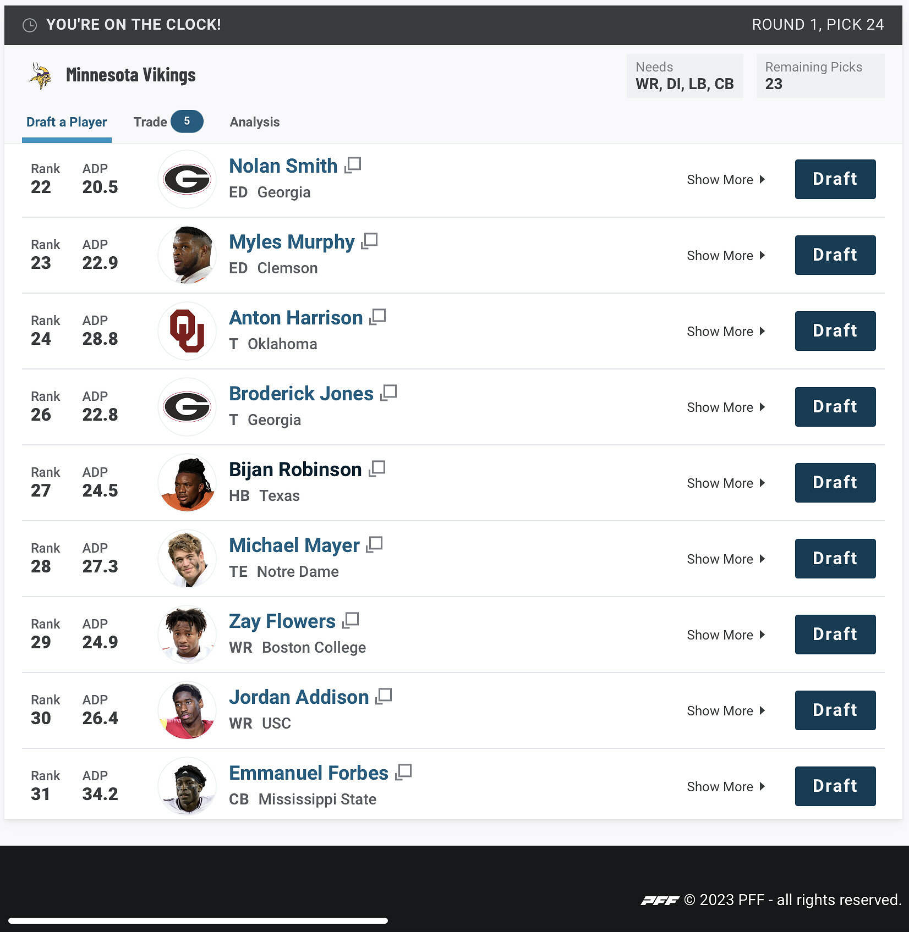
Task: Open external icon next to Anton Harrison
Action: (377, 317)
